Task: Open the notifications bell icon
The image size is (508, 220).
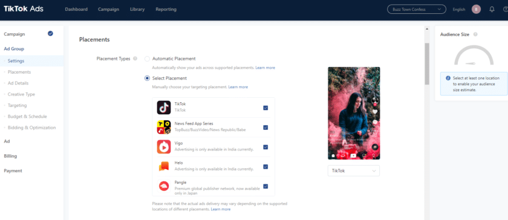Action: [492, 10]
